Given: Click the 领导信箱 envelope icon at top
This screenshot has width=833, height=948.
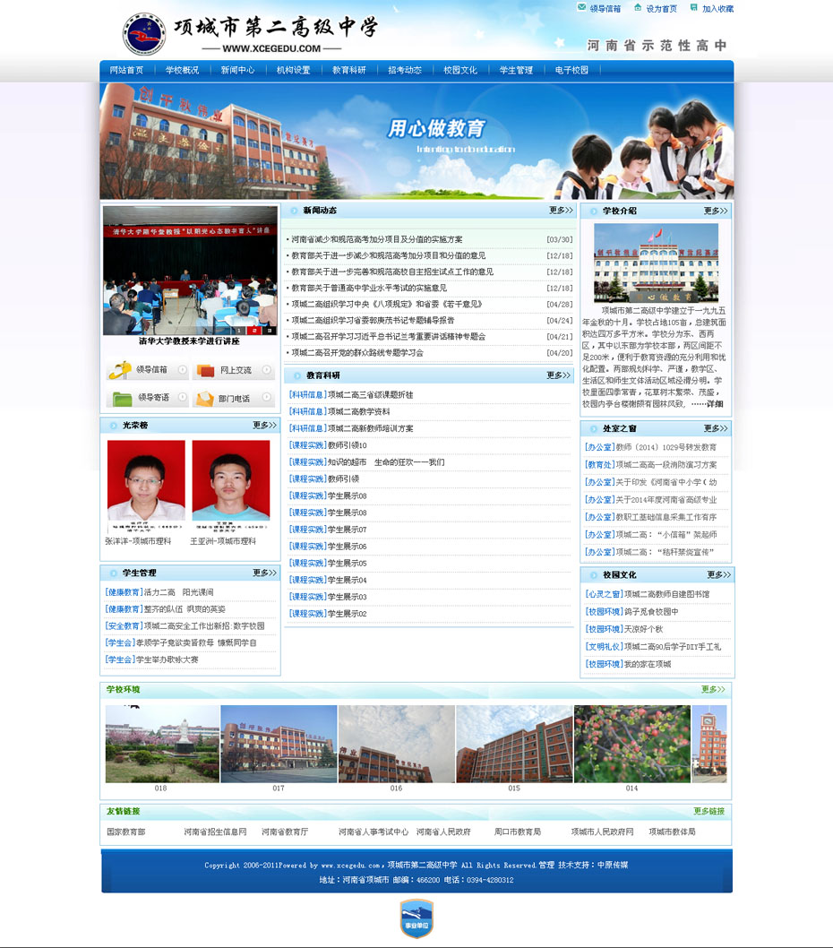Looking at the screenshot, I should coord(580,8).
